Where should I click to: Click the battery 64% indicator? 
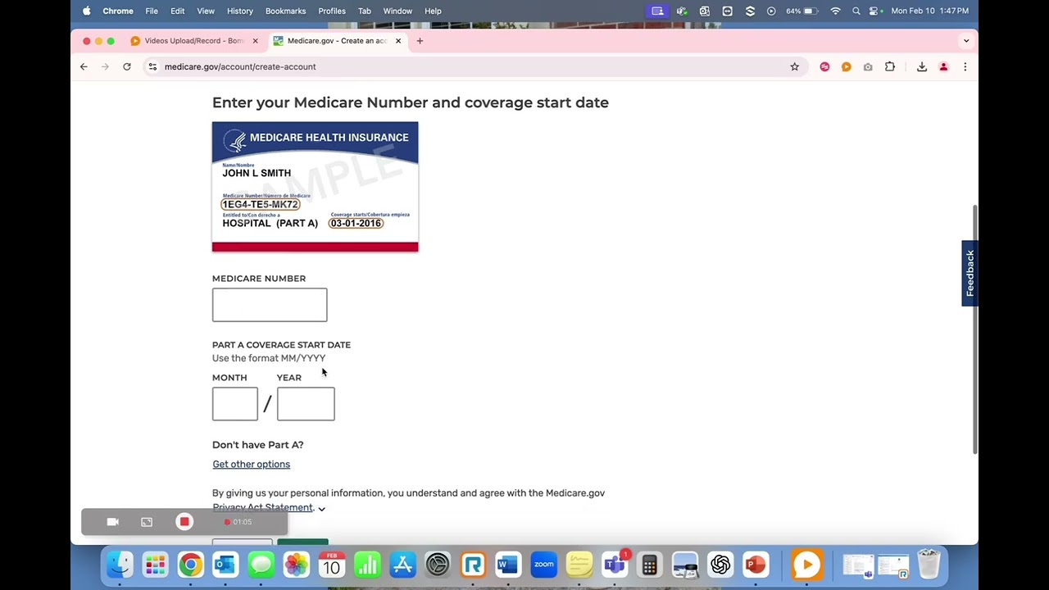click(802, 11)
